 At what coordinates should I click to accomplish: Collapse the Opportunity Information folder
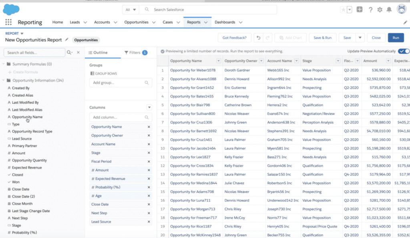4,80
